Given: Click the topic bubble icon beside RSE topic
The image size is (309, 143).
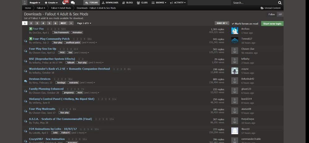Looking at the screenshot, I should point(26,61).
